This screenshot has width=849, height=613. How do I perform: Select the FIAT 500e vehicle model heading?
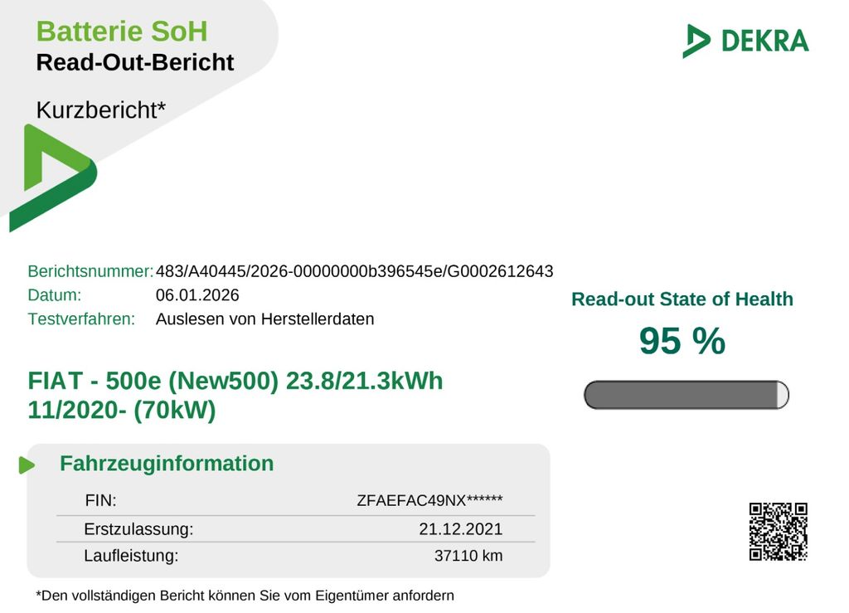click(235, 395)
